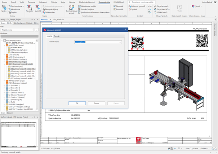Select page 1 Titulní strana in tree
The height and width of the screenshot is (154, 218).
tap(16, 48)
